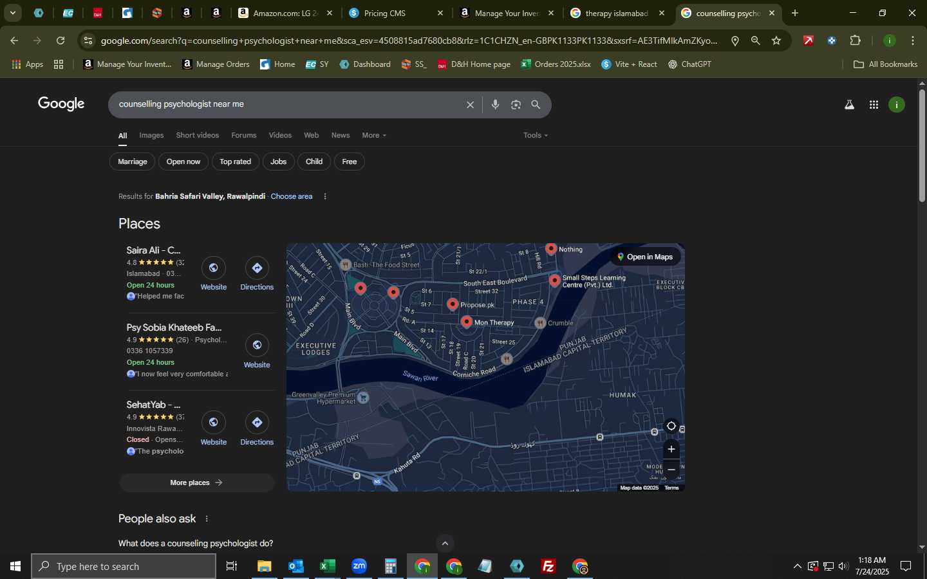Start voice search with the microphone icon
Screen dimensions: 927x579
(x=495, y=105)
